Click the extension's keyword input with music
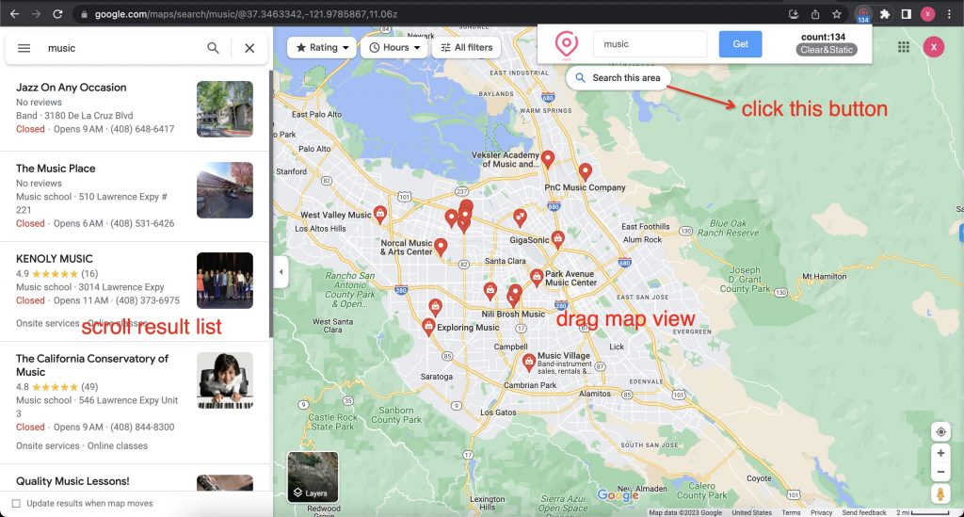Viewport: 964px width, 517px height. (x=650, y=44)
